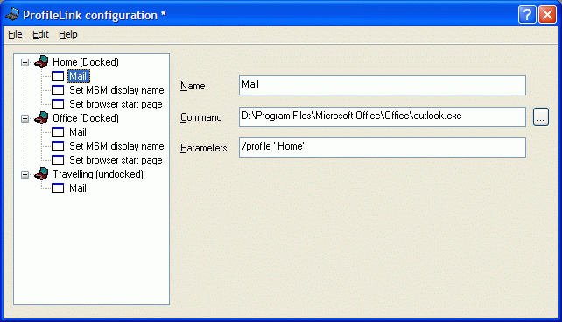Viewport: 562px width, 322px height.
Task: Click the Home (Docked) laptop icon
Action: (x=41, y=61)
